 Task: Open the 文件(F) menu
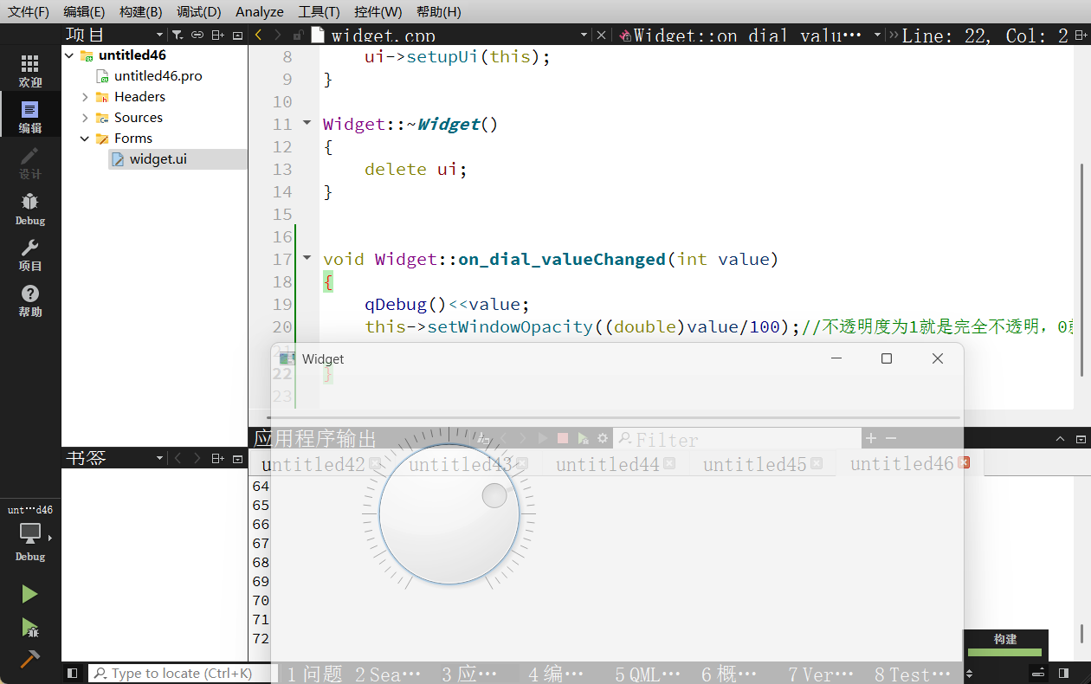tap(29, 12)
